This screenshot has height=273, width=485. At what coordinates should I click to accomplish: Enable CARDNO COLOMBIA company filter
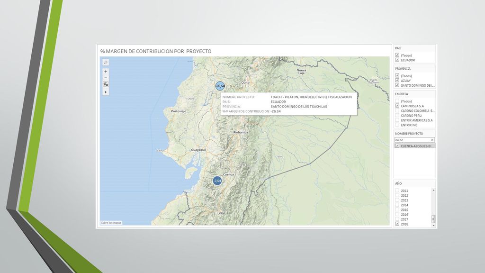(397, 110)
